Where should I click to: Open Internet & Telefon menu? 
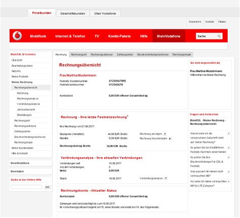70,36
